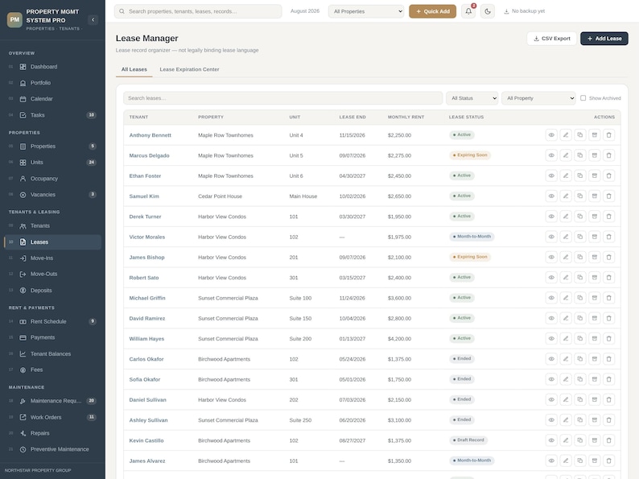
Task: Enable the Show Archived checkbox
Action: coord(583,98)
